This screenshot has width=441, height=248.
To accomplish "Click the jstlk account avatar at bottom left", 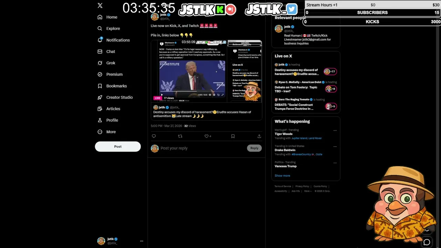I will (101, 241).
